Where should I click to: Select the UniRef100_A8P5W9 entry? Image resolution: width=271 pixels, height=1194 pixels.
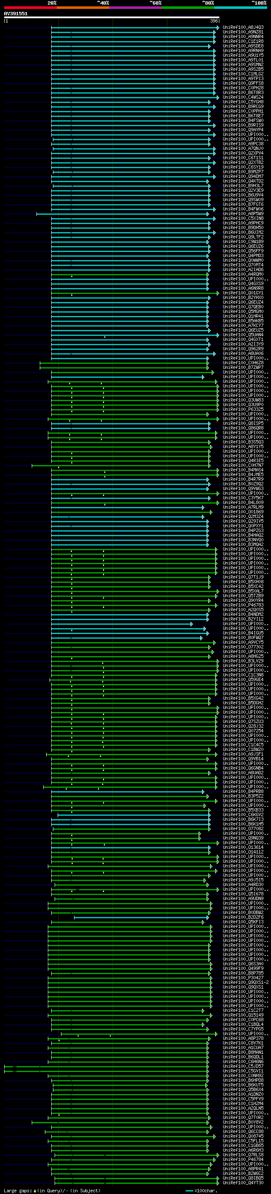coord(243,213)
